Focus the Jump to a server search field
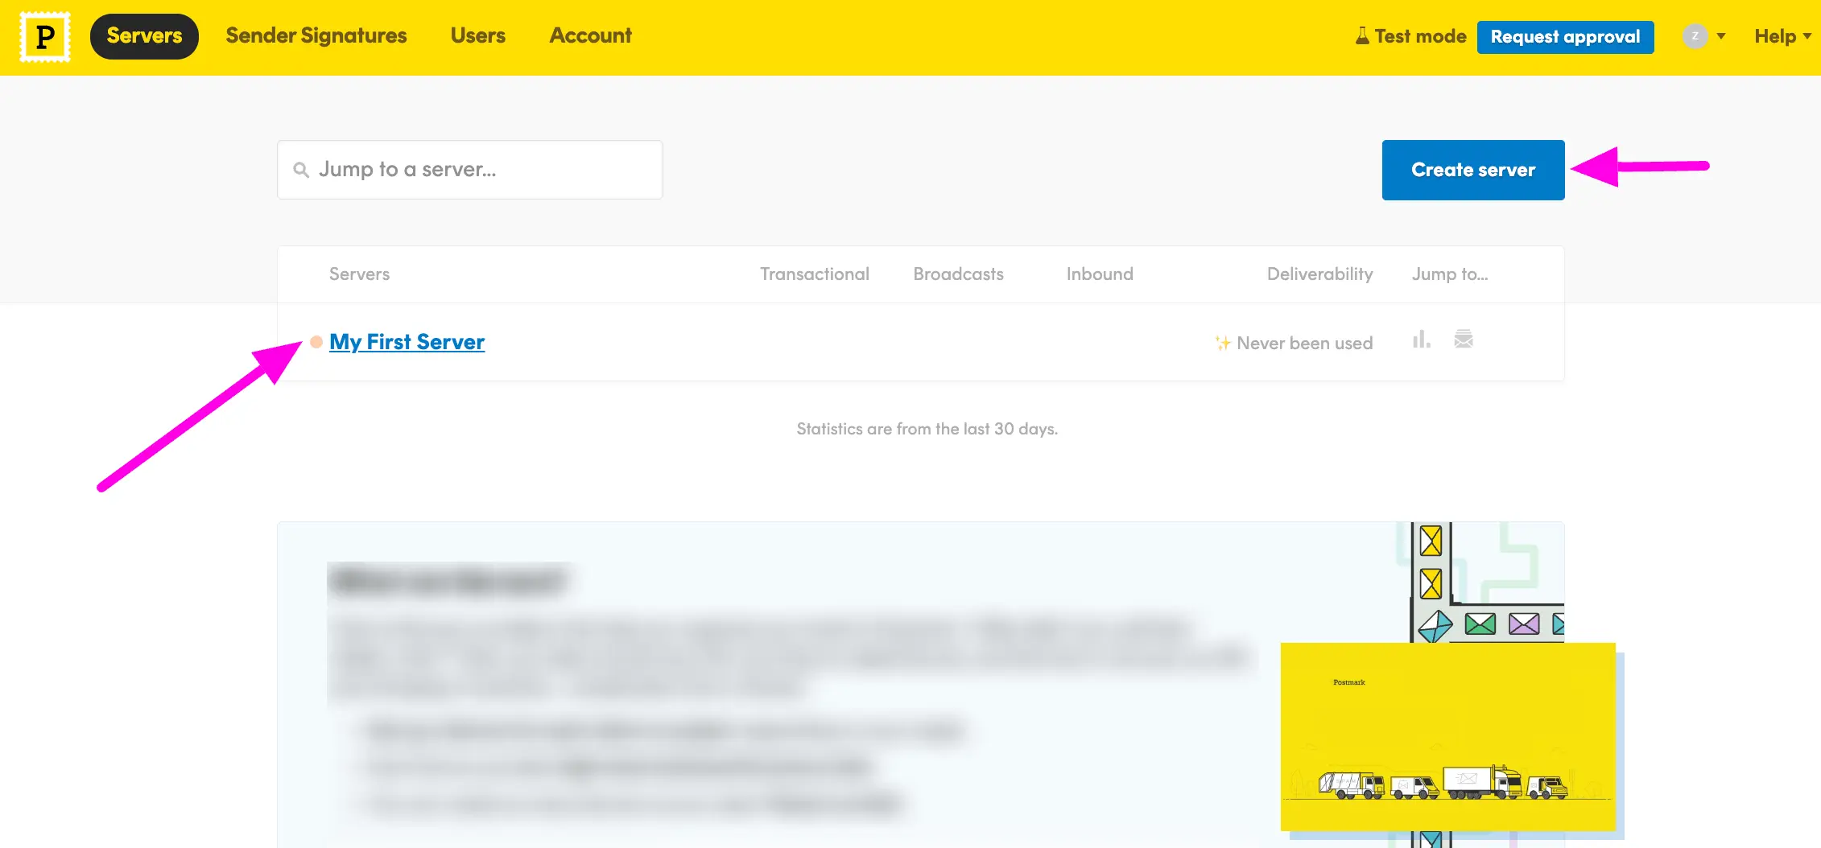1821x848 pixels. click(x=470, y=170)
